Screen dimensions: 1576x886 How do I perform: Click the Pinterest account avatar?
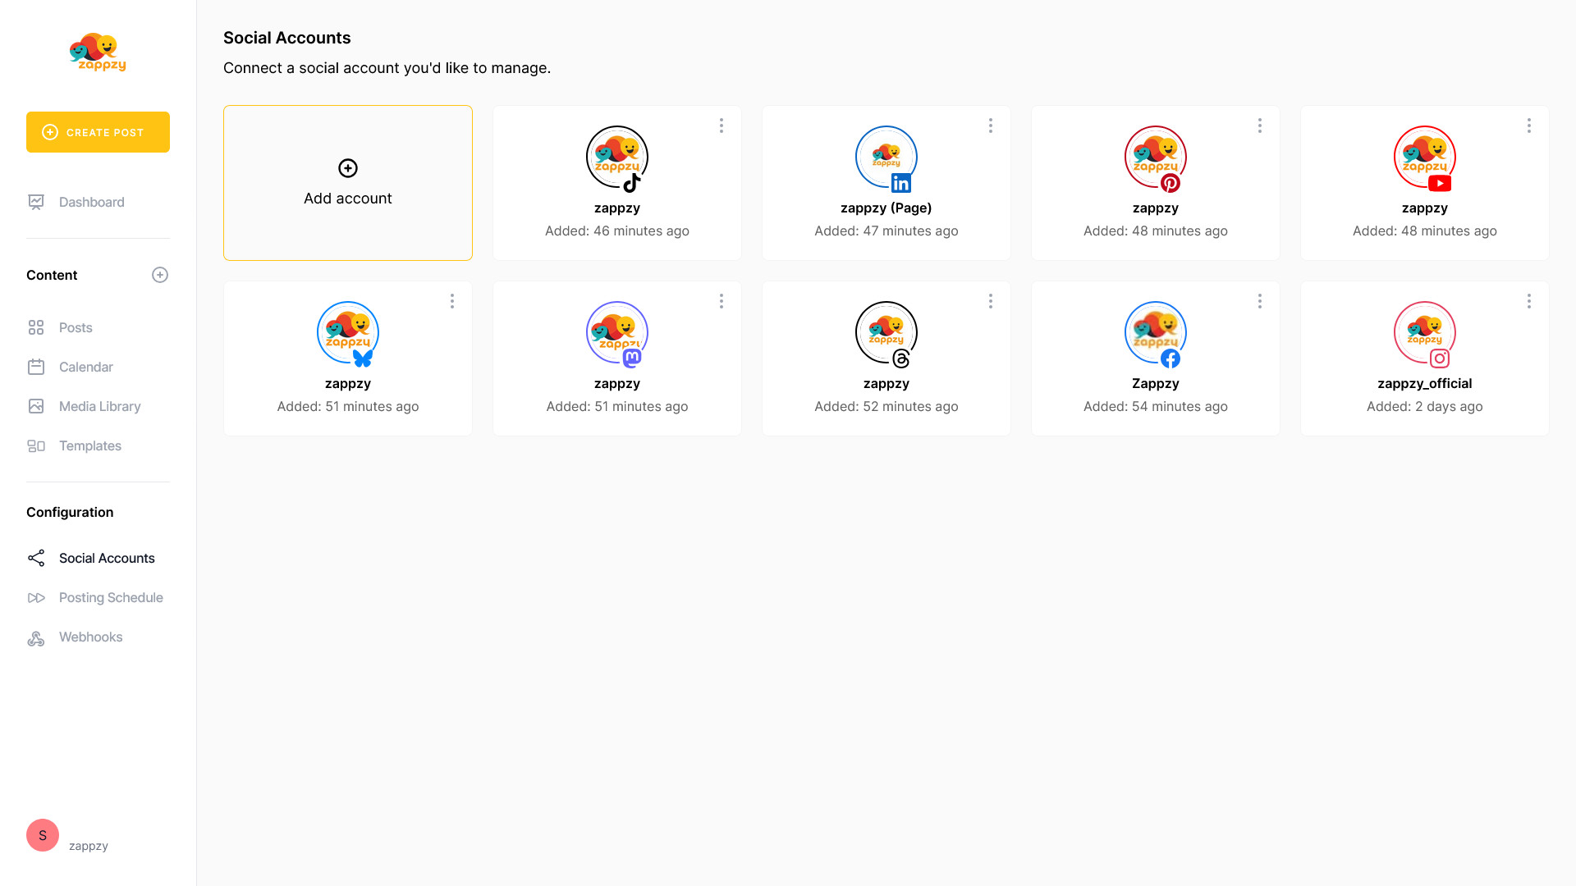[x=1156, y=157]
